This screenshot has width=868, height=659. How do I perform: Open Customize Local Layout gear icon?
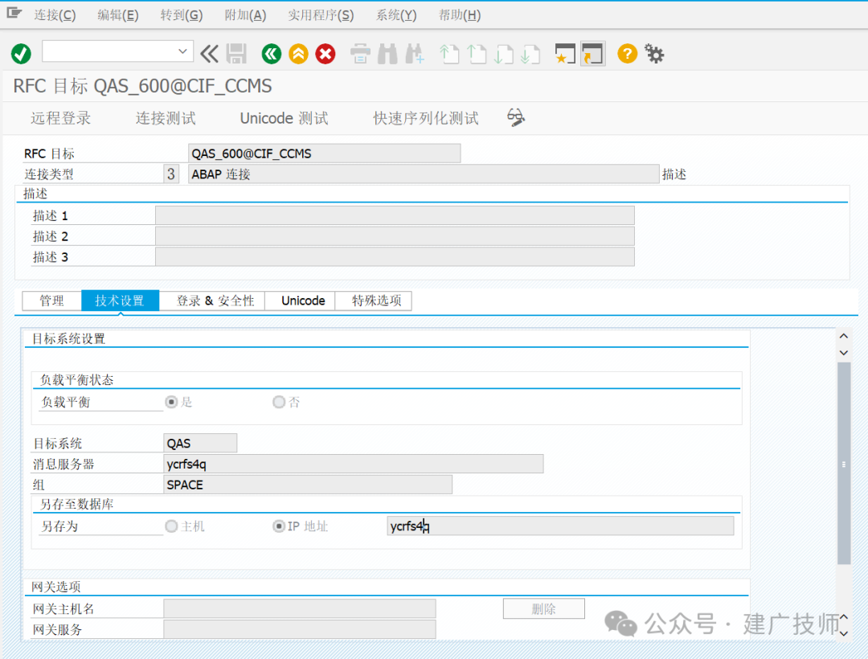point(654,54)
